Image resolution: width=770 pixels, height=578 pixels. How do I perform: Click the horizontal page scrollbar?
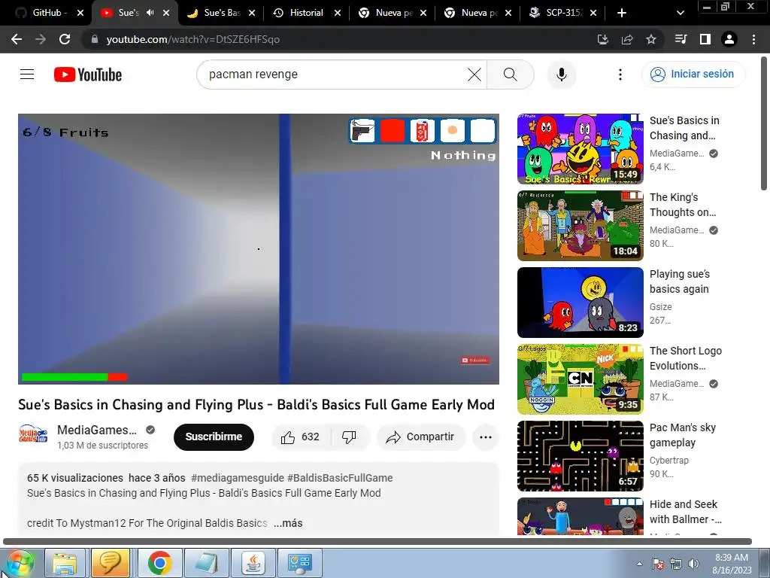[377, 541]
